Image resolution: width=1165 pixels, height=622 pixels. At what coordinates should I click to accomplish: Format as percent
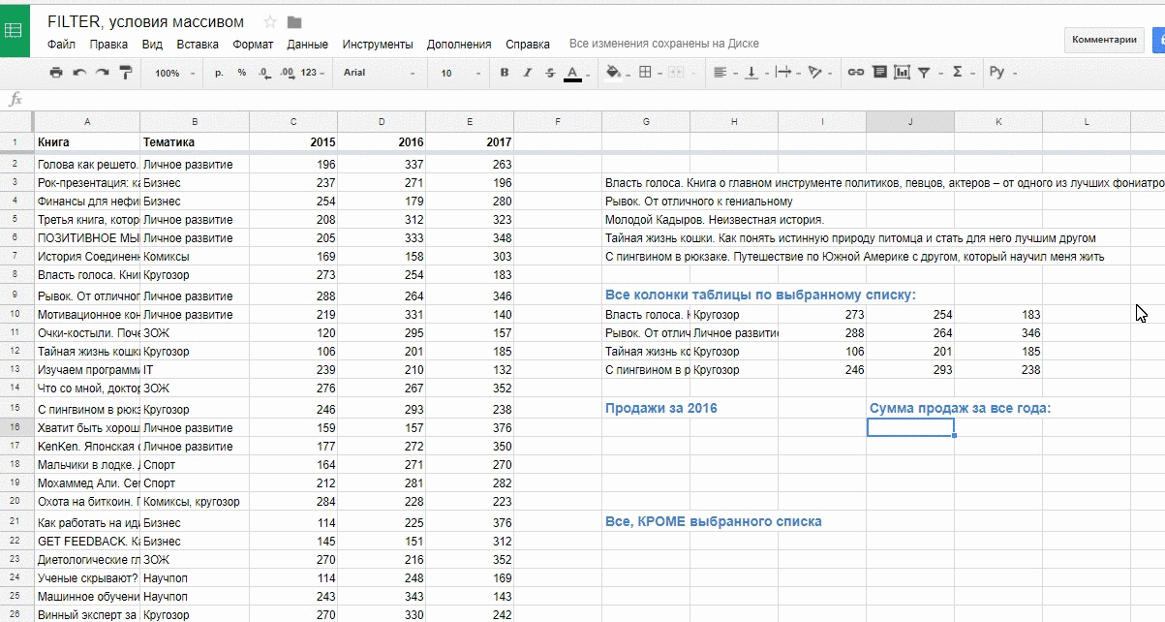241,73
